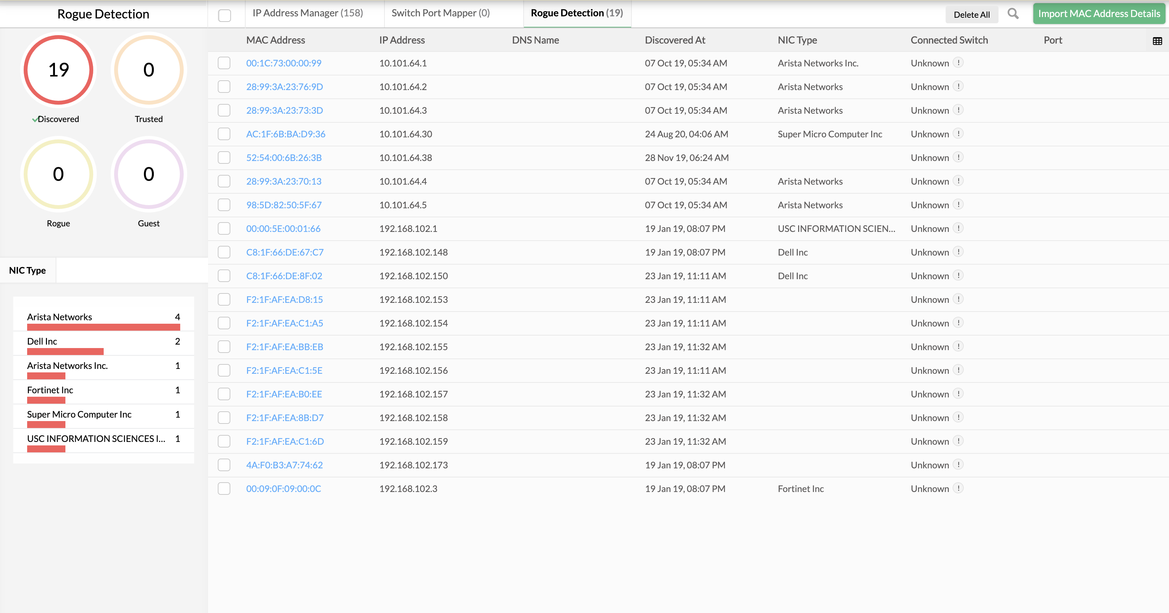This screenshot has height=613, width=1169.
Task: Tick the checkbox for 192.168.102.148
Action: 224,252
